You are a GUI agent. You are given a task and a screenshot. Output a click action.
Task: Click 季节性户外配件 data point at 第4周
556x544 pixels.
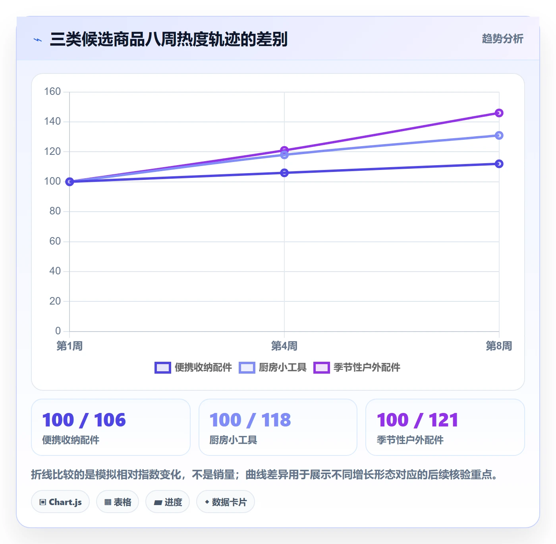click(284, 150)
